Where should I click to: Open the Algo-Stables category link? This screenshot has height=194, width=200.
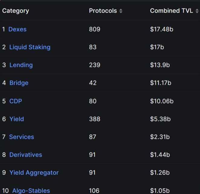[x=31, y=191]
